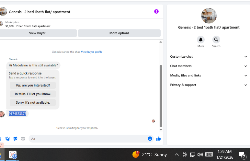This screenshot has height=161, width=250.
Task: Click Genesis is waiting for your response text
Action: [77, 128]
